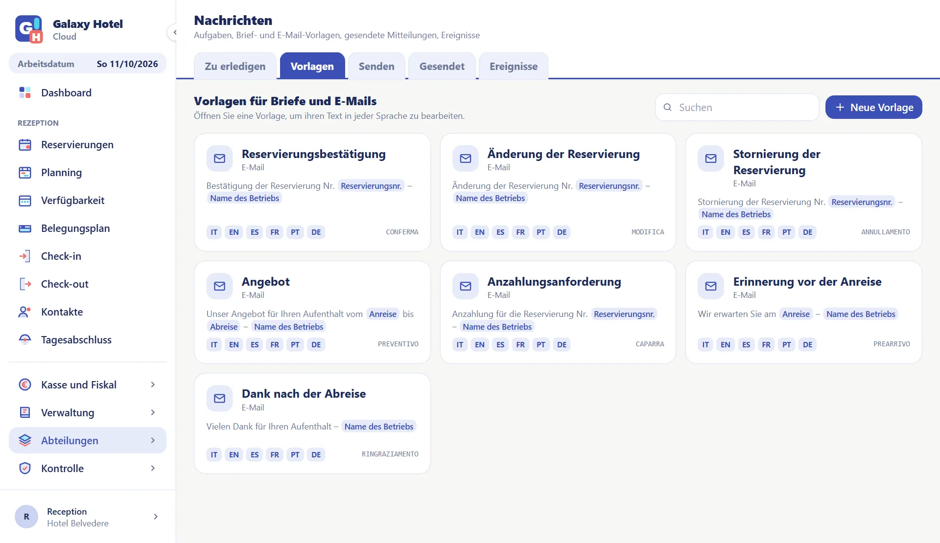This screenshot has height=543, width=940.
Task: Expand the Kasse und Fiskal submenu chevron
Action: (153, 385)
